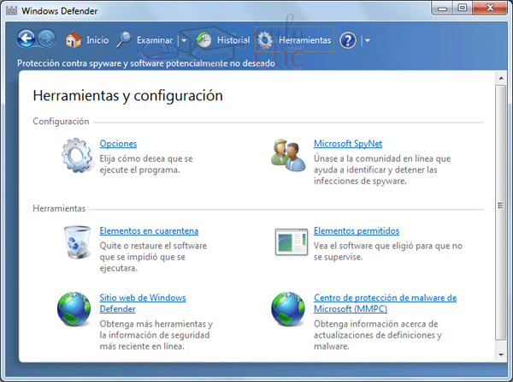Click the gear icon beside Opciones
This screenshot has width=513, height=382.
[75, 154]
